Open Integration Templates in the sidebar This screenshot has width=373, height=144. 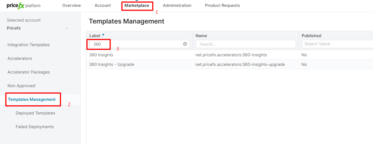pos(29,45)
